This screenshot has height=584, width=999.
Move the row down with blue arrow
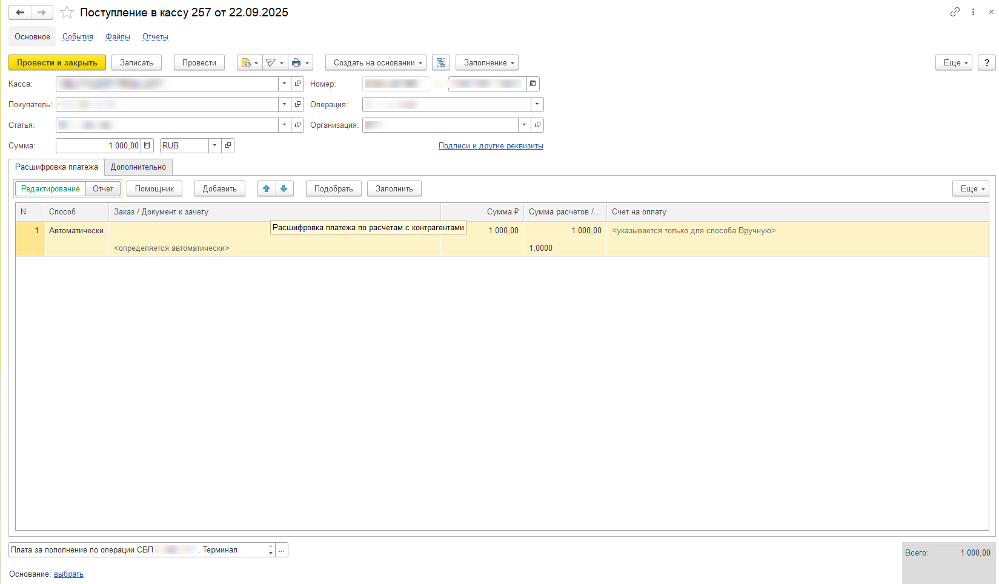[284, 189]
